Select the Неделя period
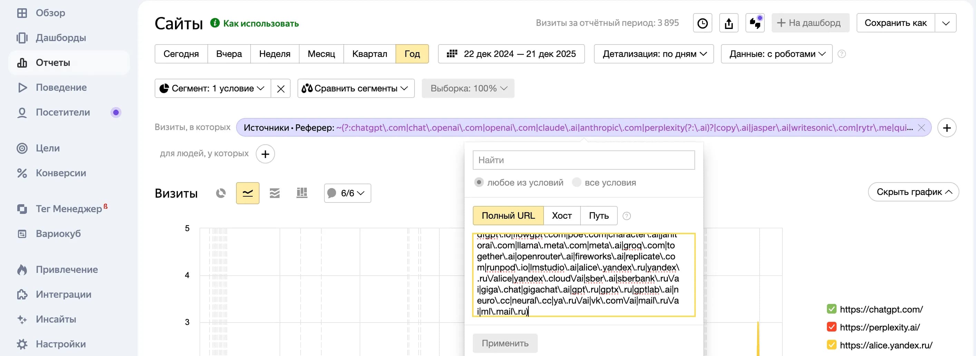This screenshot has width=976, height=356. (275, 54)
